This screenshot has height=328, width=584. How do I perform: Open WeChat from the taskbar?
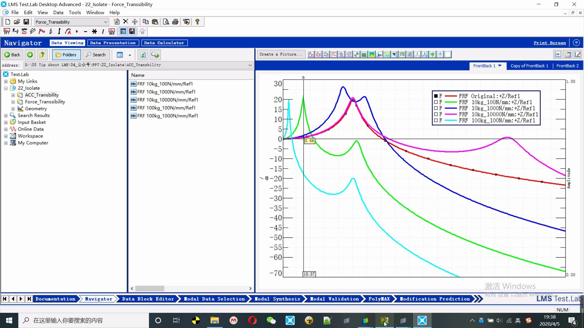tap(271, 320)
